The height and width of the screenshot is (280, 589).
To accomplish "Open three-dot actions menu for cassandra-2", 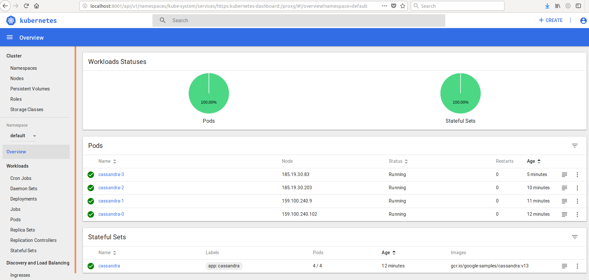I will pyautogui.click(x=577, y=188).
